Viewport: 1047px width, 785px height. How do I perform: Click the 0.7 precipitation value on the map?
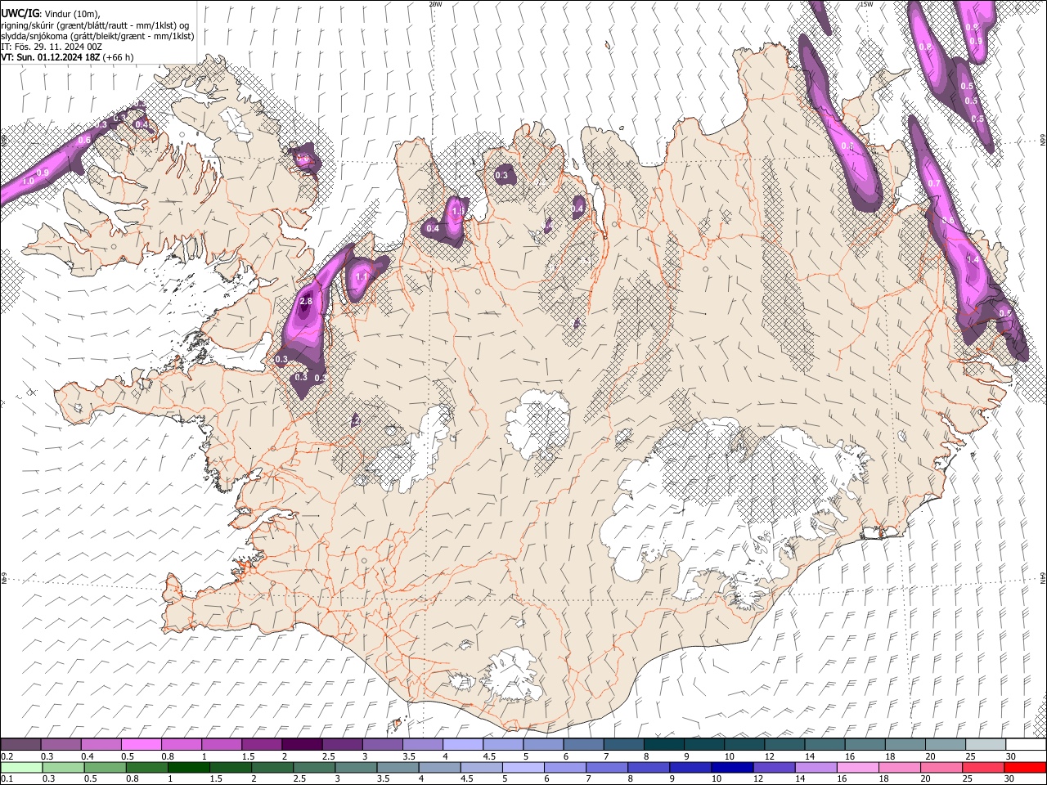[x=934, y=184]
